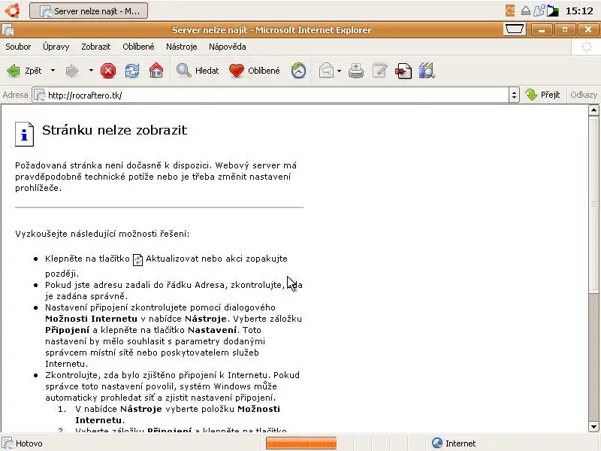Click the info document icon beside heading
601x451 pixels.
pos(25,135)
